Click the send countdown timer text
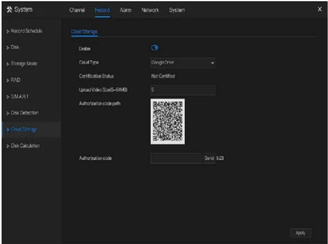Image resolution: width=328 pixels, height=244 pixels. click(x=220, y=158)
